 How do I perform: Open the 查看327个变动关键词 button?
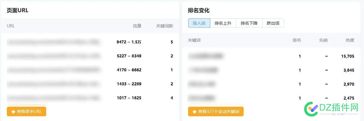[x=216, y=111]
